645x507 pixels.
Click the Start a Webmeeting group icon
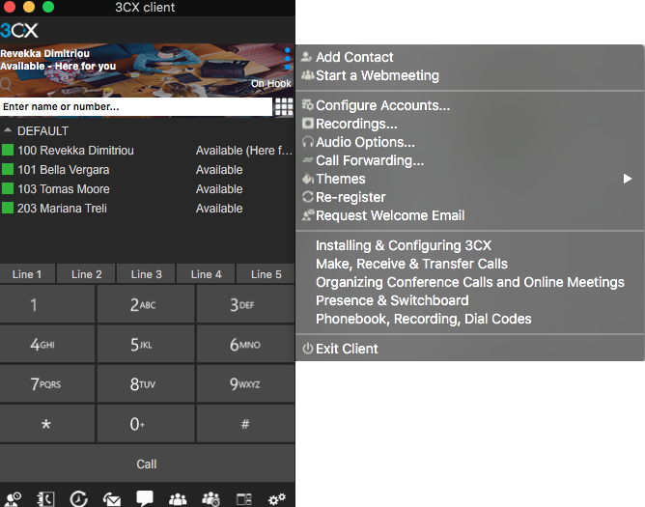(308, 75)
